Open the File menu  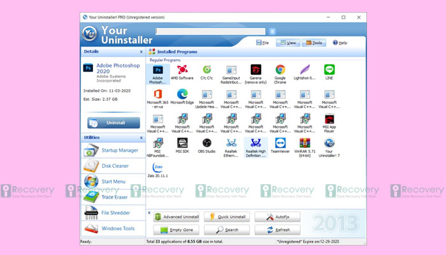263,43
